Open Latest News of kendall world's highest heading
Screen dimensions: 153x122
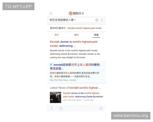pyautogui.click(x=76, y=88)
